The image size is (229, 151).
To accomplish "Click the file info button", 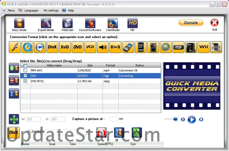I will [x=14, y=93].
